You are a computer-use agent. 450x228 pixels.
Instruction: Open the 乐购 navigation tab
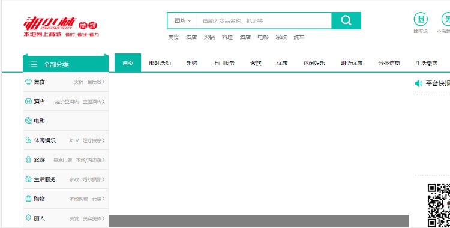[x=192, y=63]
